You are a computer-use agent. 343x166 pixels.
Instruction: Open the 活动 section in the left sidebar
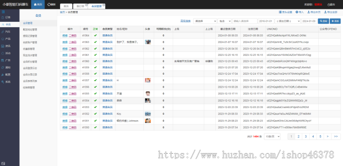[6, 53]
